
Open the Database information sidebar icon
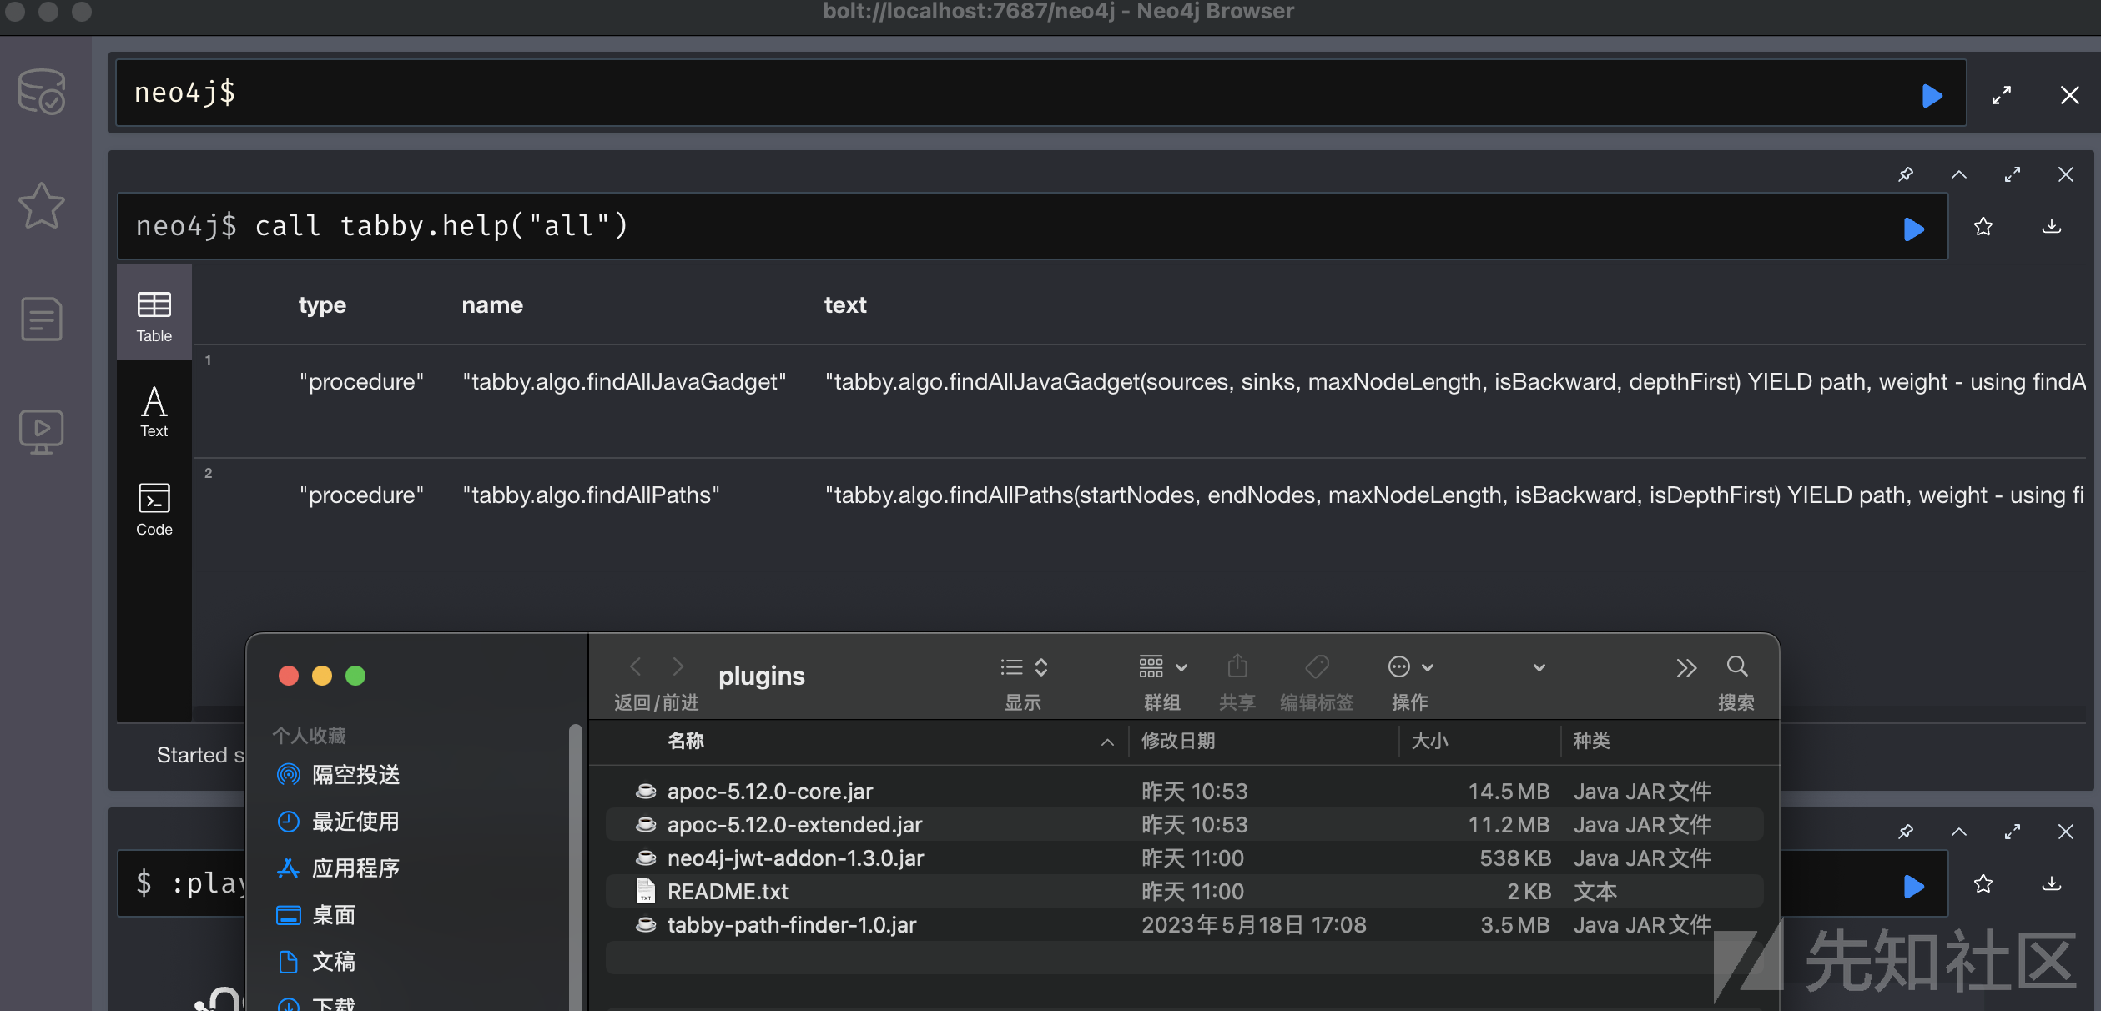tap(42, 92)
